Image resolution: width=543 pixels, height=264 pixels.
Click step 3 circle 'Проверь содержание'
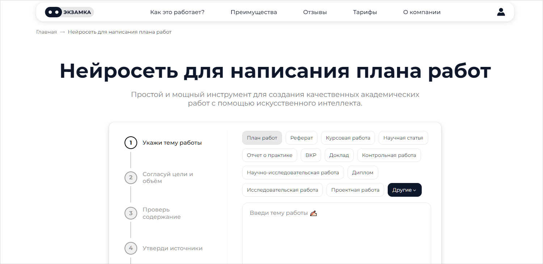tap(131, 213)
